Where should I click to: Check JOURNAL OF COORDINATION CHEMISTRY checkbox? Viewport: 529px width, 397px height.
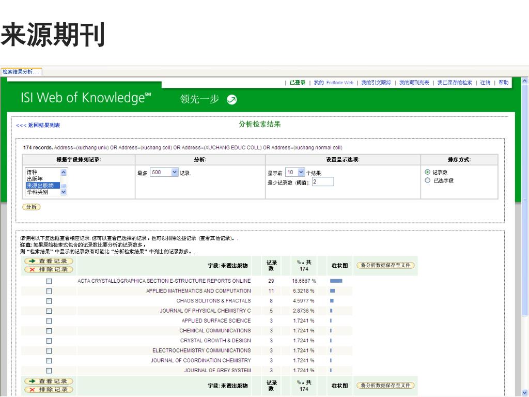49,361
